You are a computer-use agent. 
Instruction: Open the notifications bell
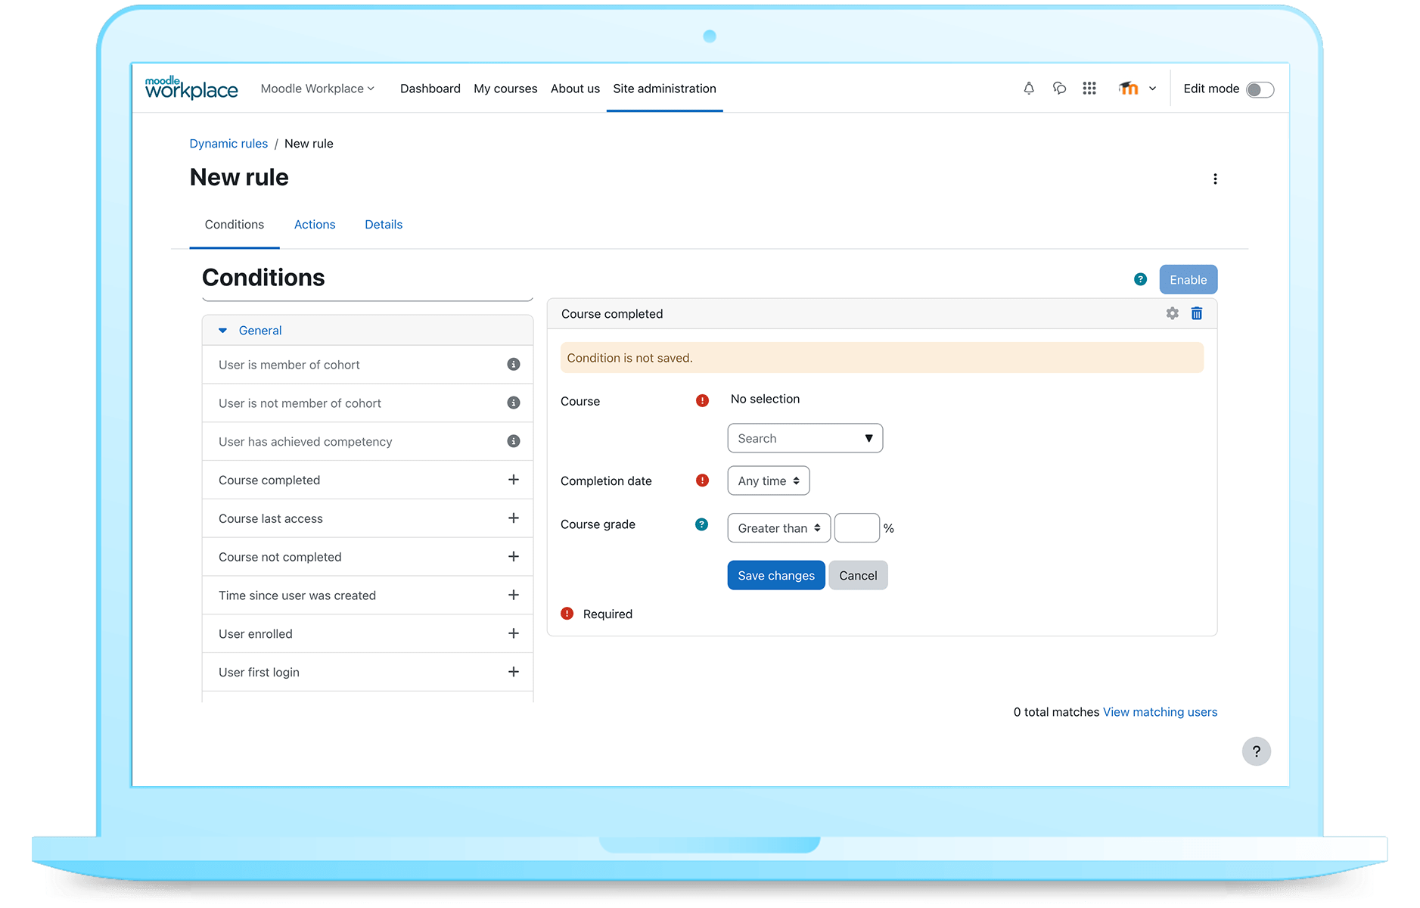point(1028,89)
